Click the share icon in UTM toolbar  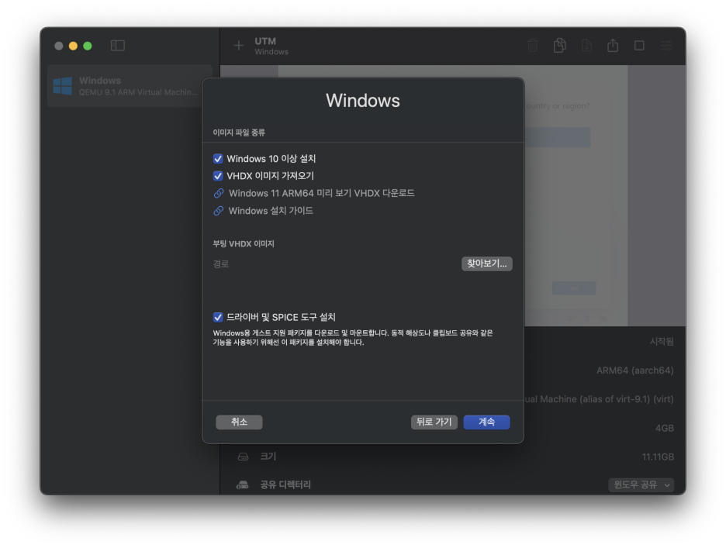[x=613, y=45]
